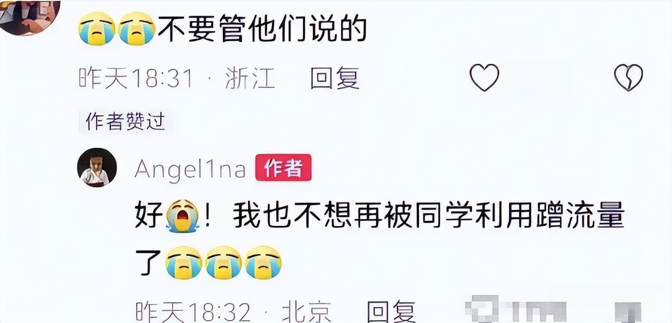
Task: Reply to Angel1na's comment posted at 昨天18:32
Action: pyautogui.click(x=391, y=311)
